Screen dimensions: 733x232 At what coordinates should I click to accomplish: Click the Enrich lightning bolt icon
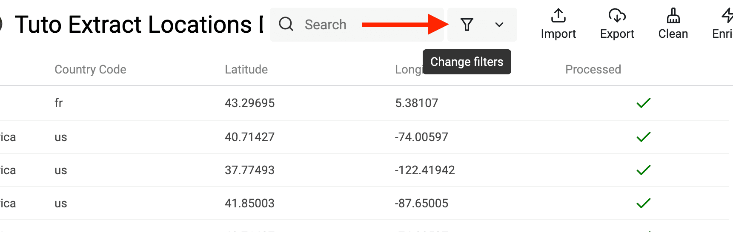pyautogui.click(x=727, y=16)
